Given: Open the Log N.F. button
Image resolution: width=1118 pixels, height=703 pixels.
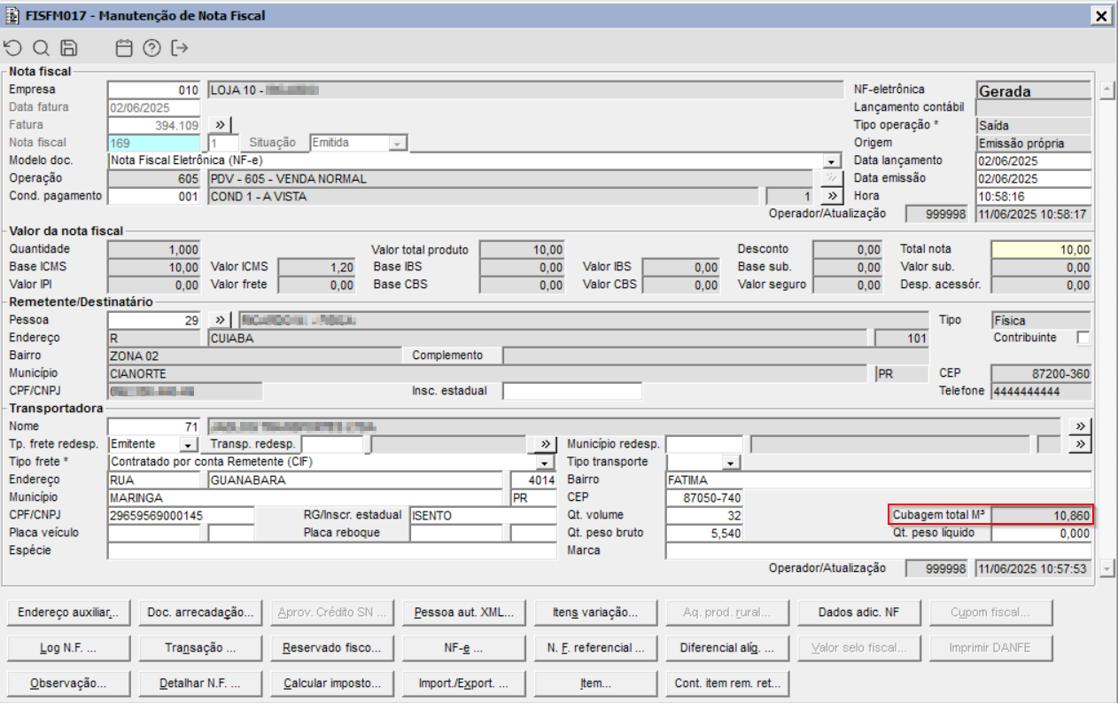Looking at the screenshot, I should [x=68, y=648].
